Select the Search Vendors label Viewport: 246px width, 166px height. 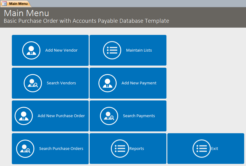coord(61,83)
